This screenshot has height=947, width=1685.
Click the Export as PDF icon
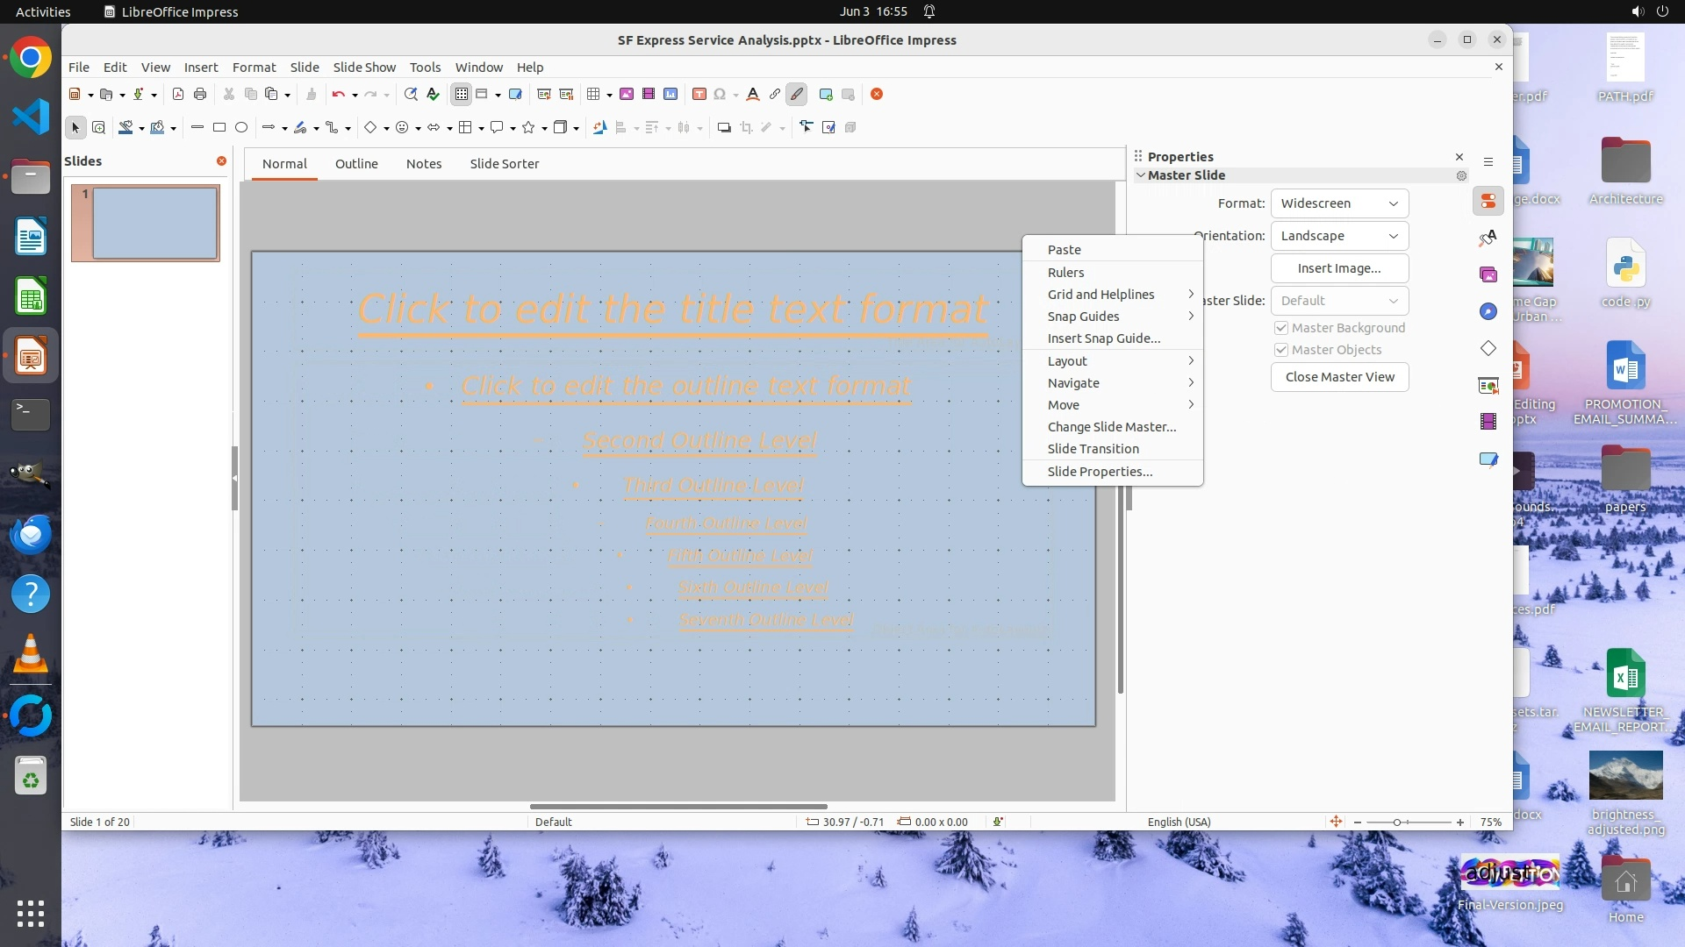click(x=178, y=95)
